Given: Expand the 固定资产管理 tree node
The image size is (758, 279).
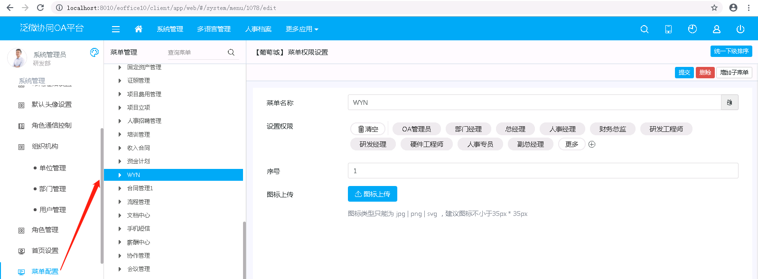Looking at the screenshot, I should [x=120, y=67].
